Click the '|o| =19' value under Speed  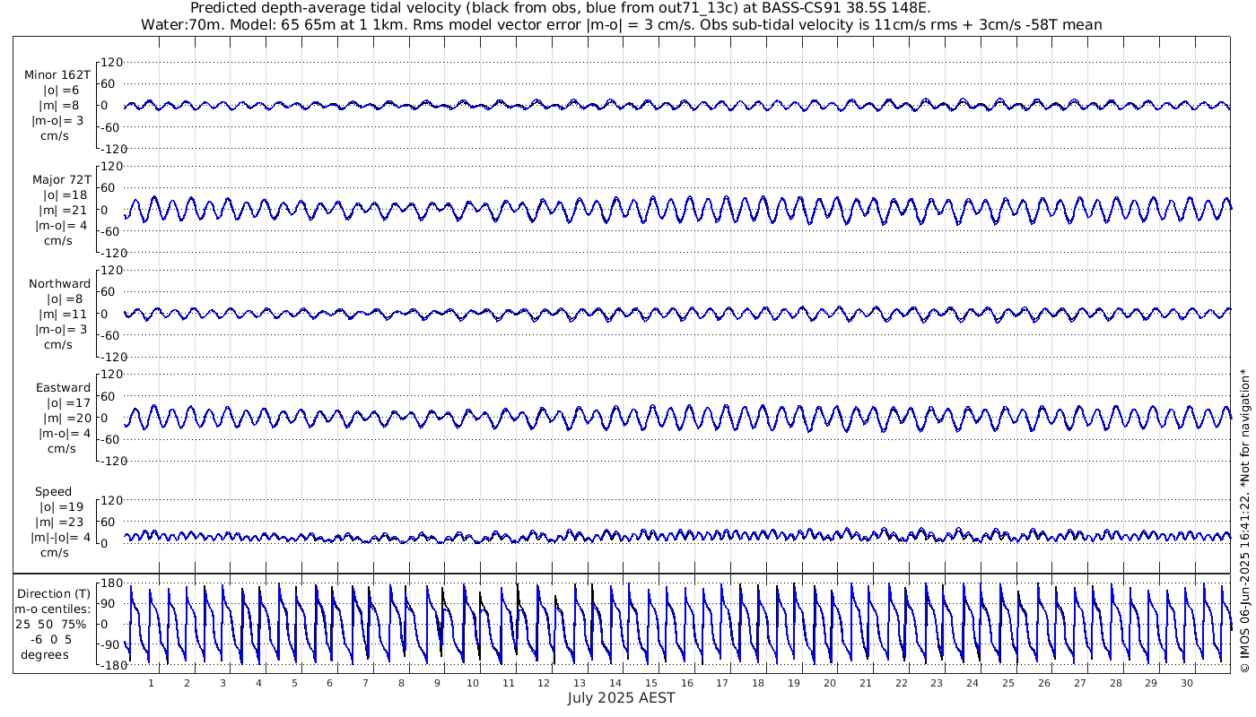(x=61, y=507)
